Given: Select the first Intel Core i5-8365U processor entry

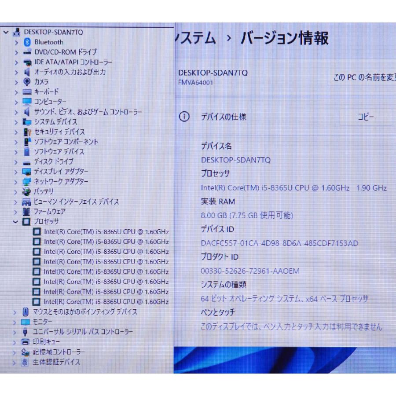Looking at the screenshot, I should (106, 231).
